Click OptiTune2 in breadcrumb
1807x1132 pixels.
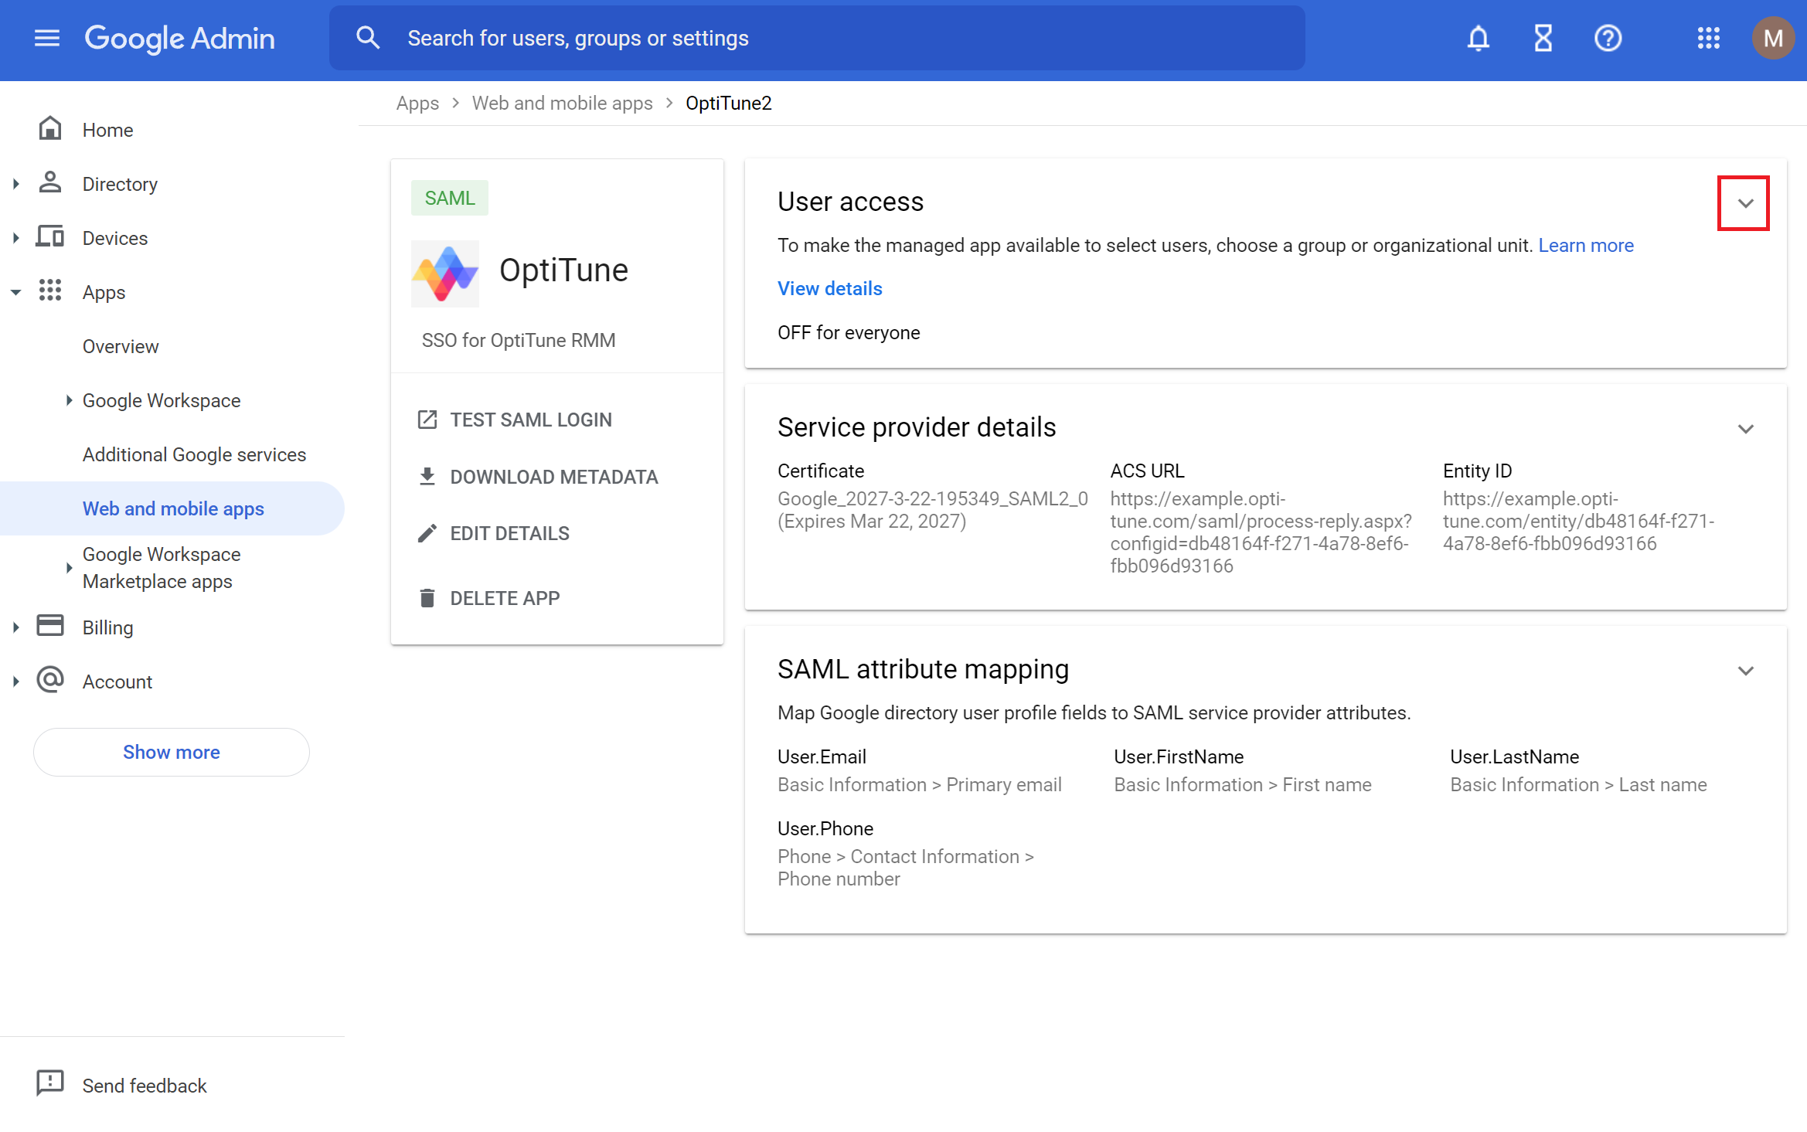point(728,103)
